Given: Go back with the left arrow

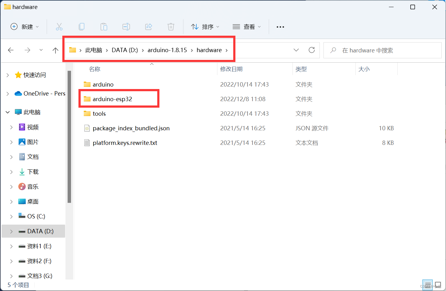Looking at the screenshot, I should point(11,50).
